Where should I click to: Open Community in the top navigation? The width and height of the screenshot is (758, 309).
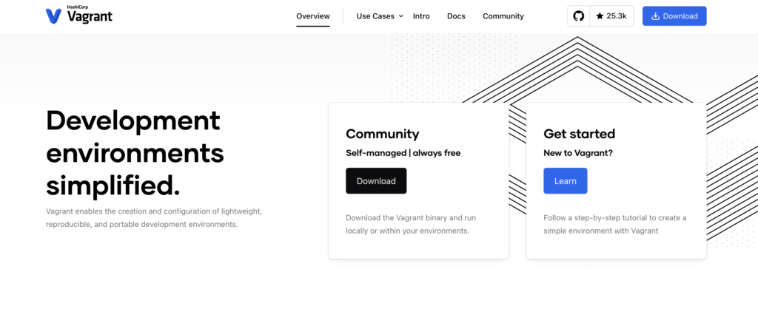point(503,16)
